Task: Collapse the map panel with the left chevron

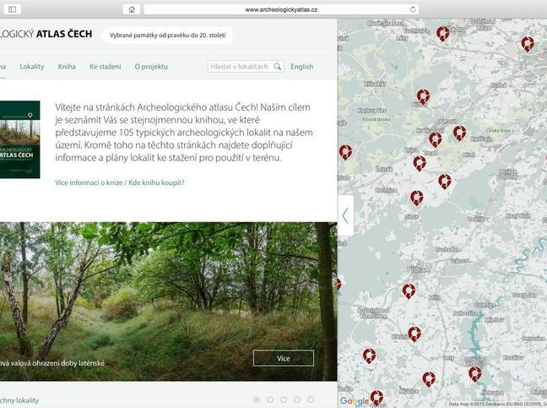Action: coord(344,215)
